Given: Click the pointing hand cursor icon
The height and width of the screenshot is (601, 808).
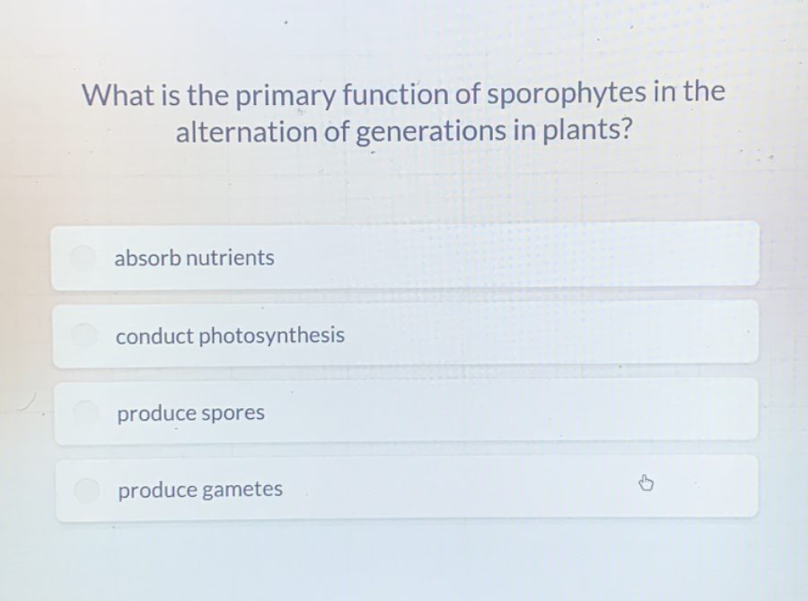Looking at the screenshot, I should click(646, 483).
